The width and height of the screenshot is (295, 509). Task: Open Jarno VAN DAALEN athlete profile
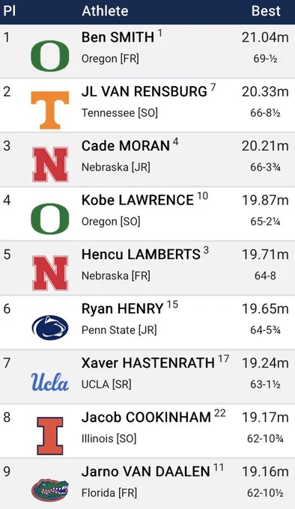point(146,472)
